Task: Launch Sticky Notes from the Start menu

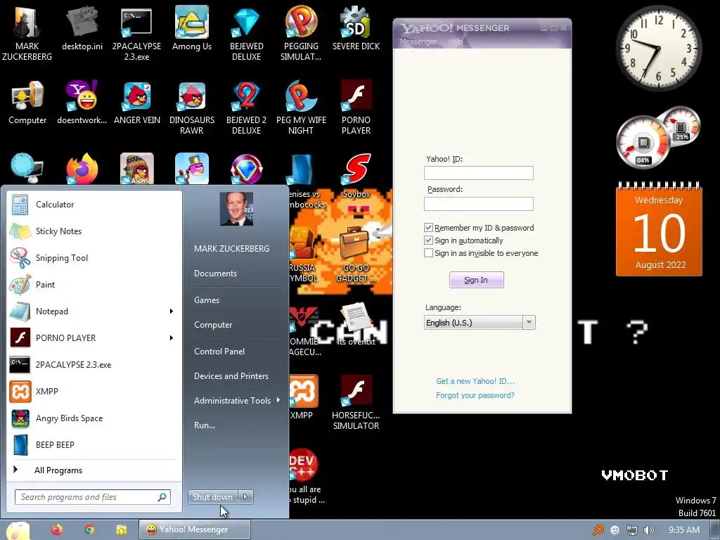Action: tap(92, 231)
